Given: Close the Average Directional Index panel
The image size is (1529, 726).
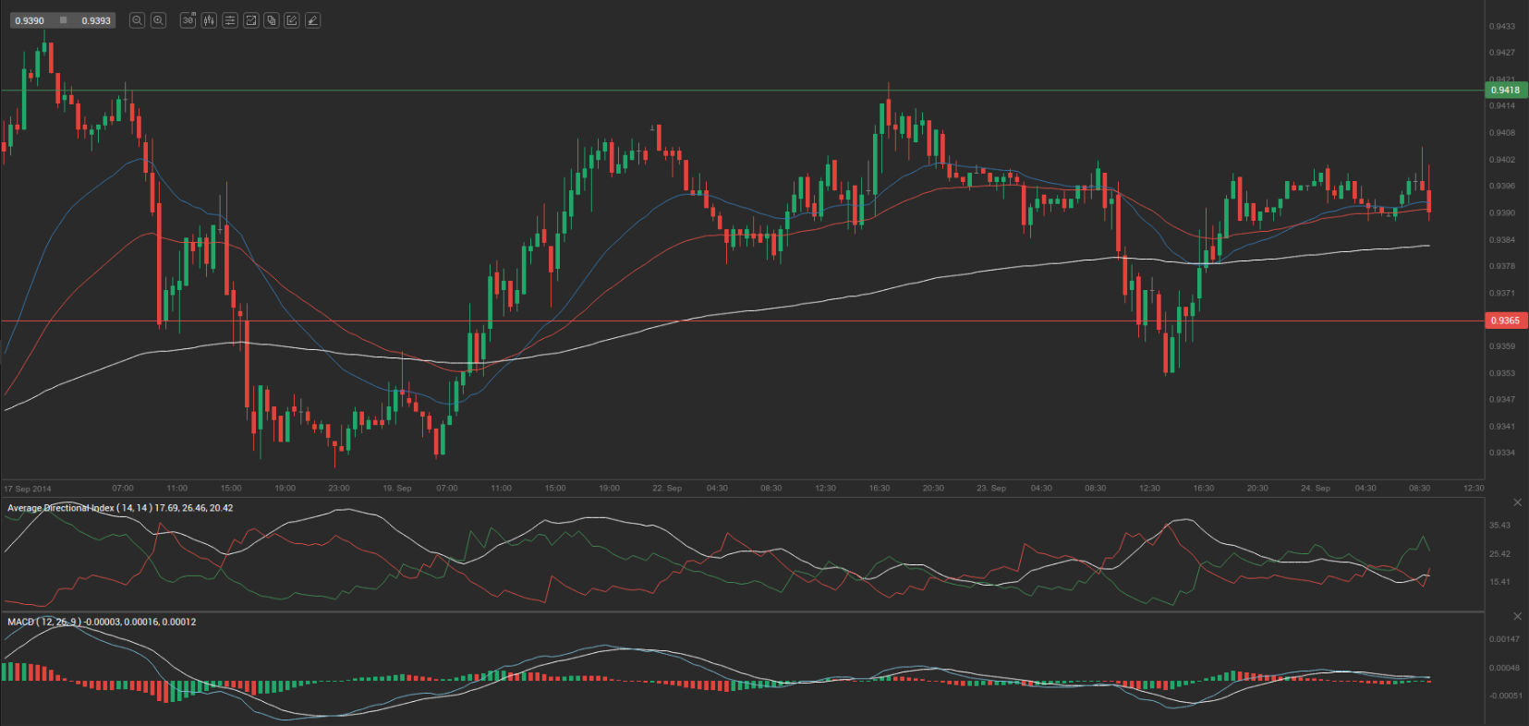Looking at the screenshot, I should click(x=1517, y=502).
